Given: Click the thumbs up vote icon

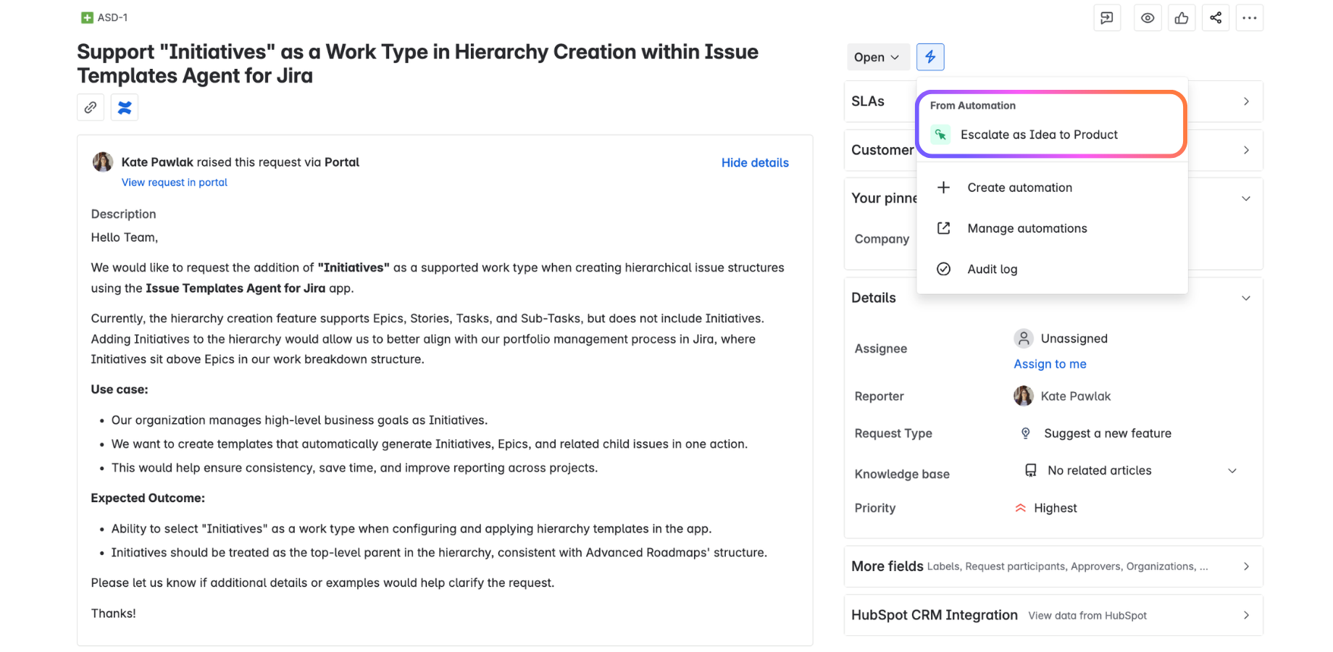Looking at the screenshot, I should [1182, 18].
